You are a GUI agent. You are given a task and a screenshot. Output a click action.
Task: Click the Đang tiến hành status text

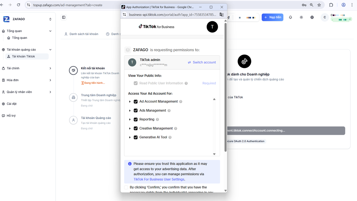click(95, 83)
